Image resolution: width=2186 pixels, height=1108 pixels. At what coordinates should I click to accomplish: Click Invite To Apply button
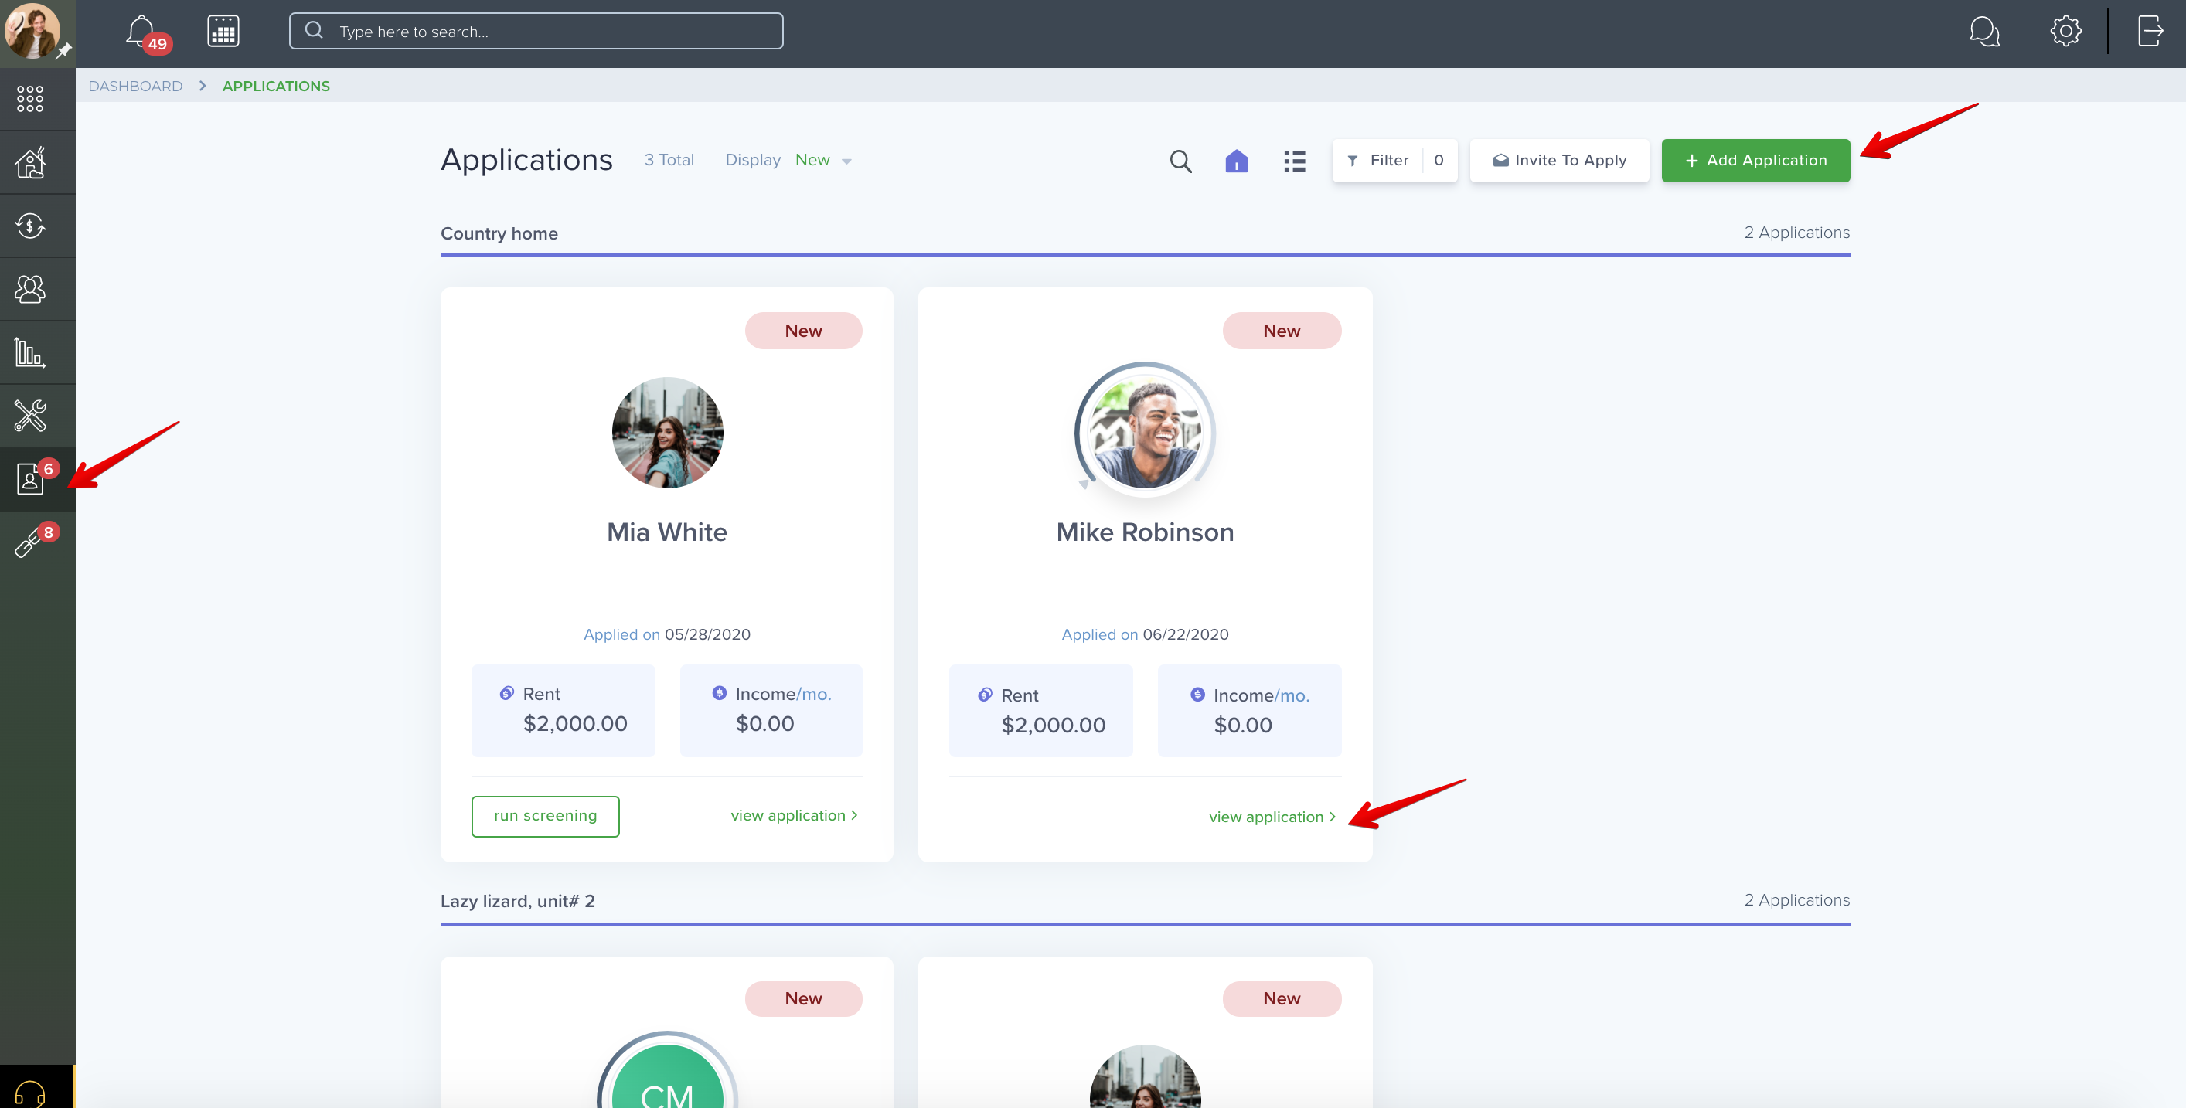tap(1559, 161)
